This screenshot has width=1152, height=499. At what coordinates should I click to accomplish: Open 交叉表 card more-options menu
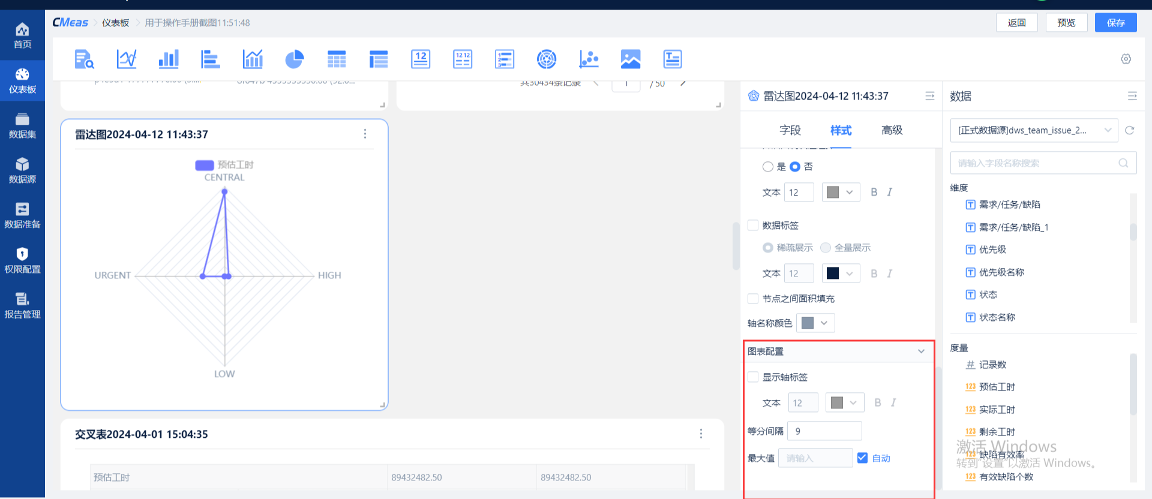(x=701, y=434)
